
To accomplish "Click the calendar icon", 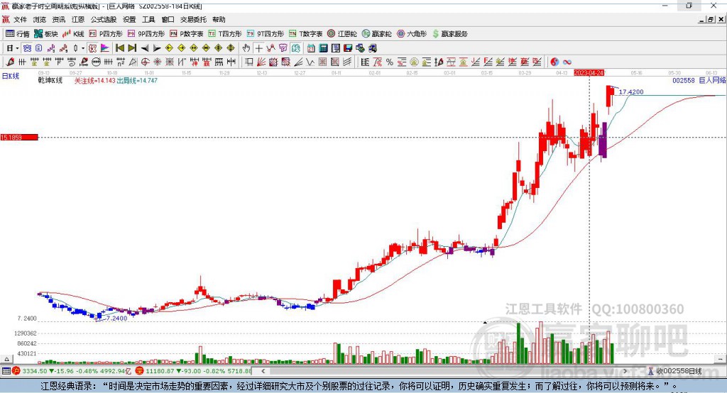I will tap(311, 48).
